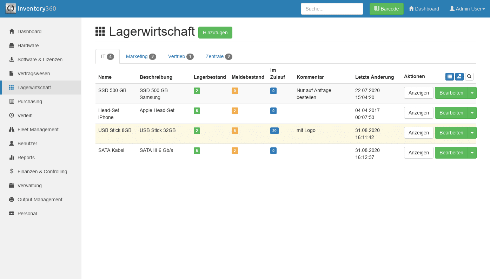Click Anzeigen for the Head-Set iPhone row
Image resolution: width=490 pixels, height=279 pixels.
[x=418, y=113]
